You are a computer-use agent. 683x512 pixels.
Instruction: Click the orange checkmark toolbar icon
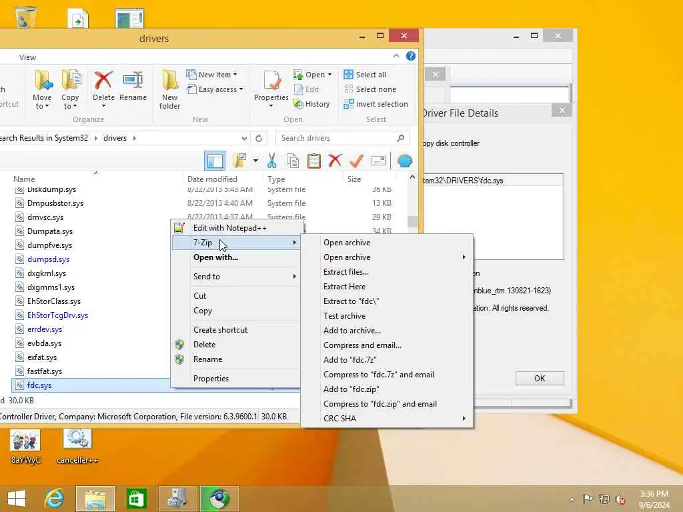tap(356, 161)
